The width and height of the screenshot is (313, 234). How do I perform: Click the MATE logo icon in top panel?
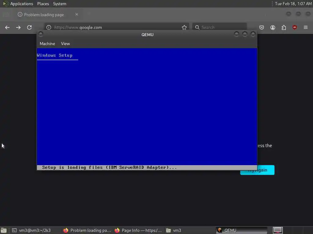point(6,4)
